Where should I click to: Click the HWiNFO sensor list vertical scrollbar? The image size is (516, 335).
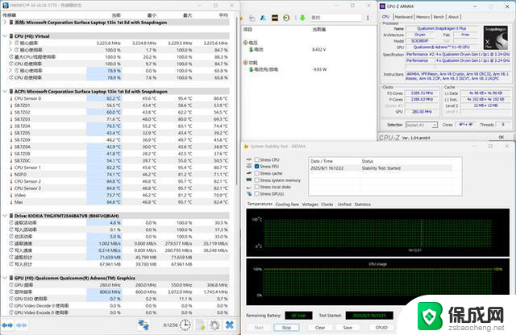237,101
